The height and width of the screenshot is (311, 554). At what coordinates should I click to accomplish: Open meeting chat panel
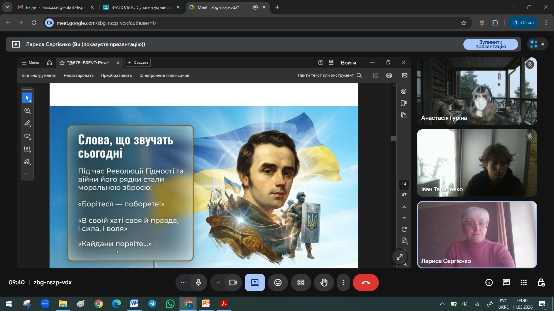(x=506, y=282)
